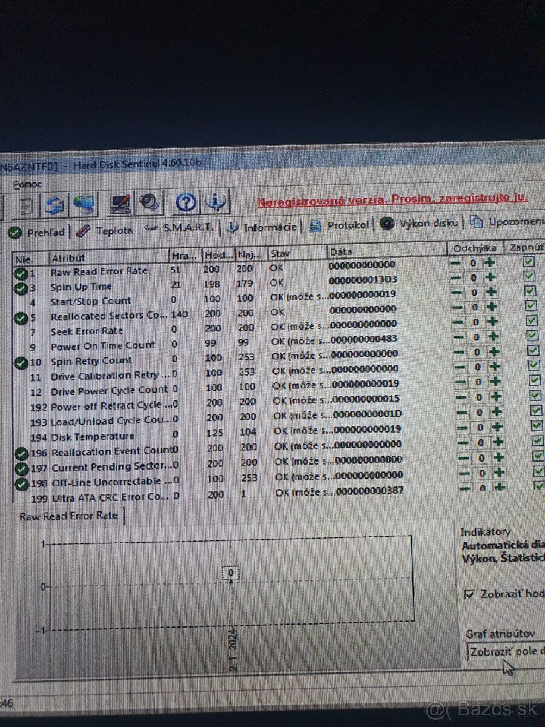Toggle Zapnúť checkbox for Spin Retry Count

pyautogui.click(x=533, y=350)
